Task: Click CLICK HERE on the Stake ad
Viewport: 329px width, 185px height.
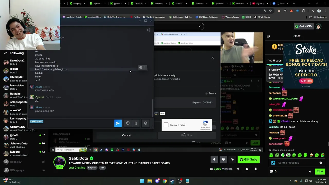Action: coord(306,81)
